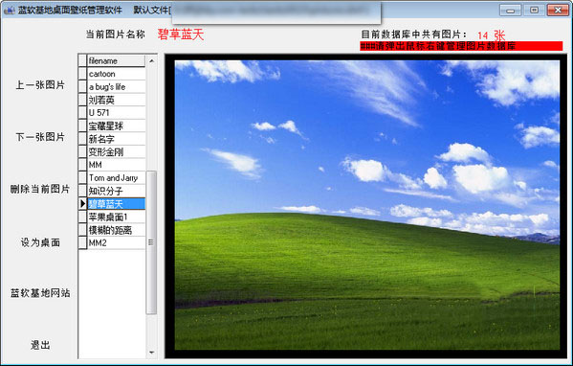Close the wallpaper manager window
Image resolution: width=573 pixels, height=366 pixels.
(x=558, y=11)
